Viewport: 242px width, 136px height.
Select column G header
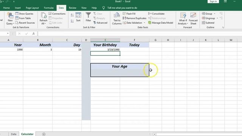point(155,40)
